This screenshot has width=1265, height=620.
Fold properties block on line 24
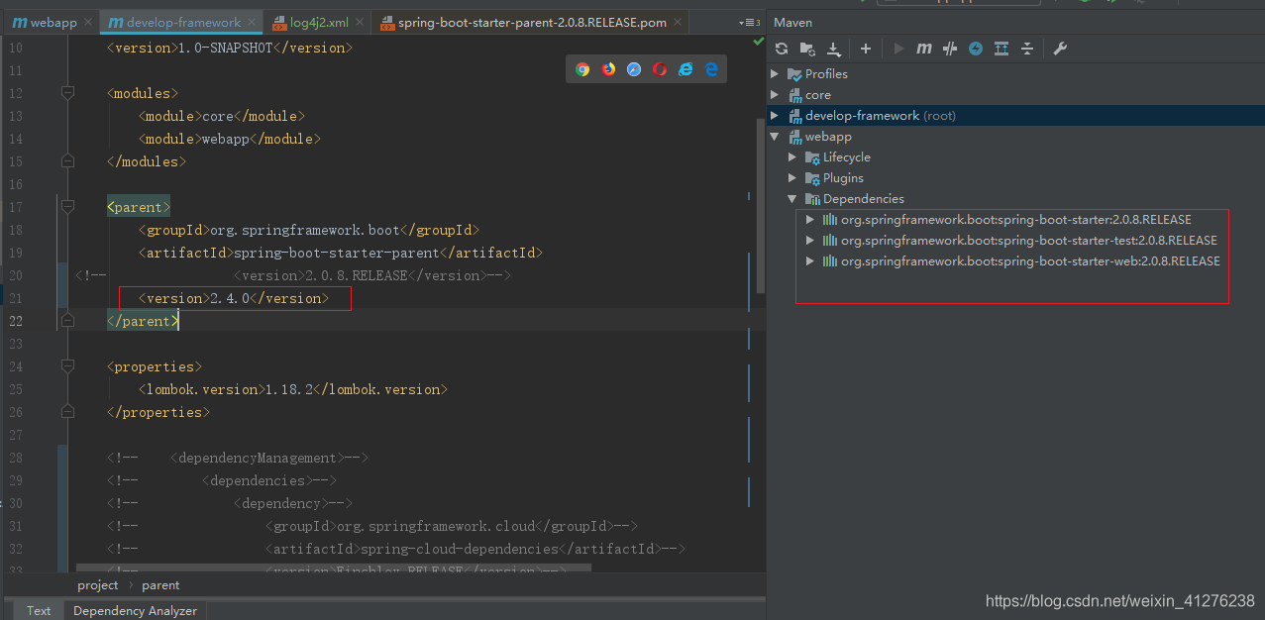tap(67, 366)
